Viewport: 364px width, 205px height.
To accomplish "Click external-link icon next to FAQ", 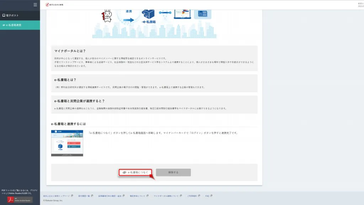I will [x=212, y=196].
